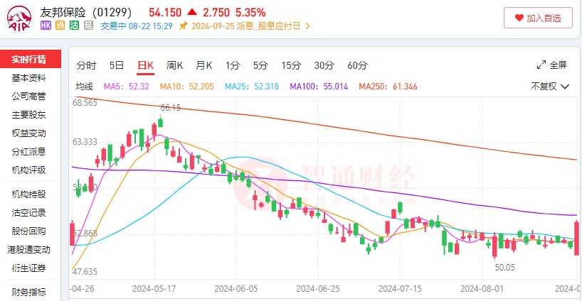
Task: Click the 2024-06-25 date axis label
Action: [x=318, y=289]
